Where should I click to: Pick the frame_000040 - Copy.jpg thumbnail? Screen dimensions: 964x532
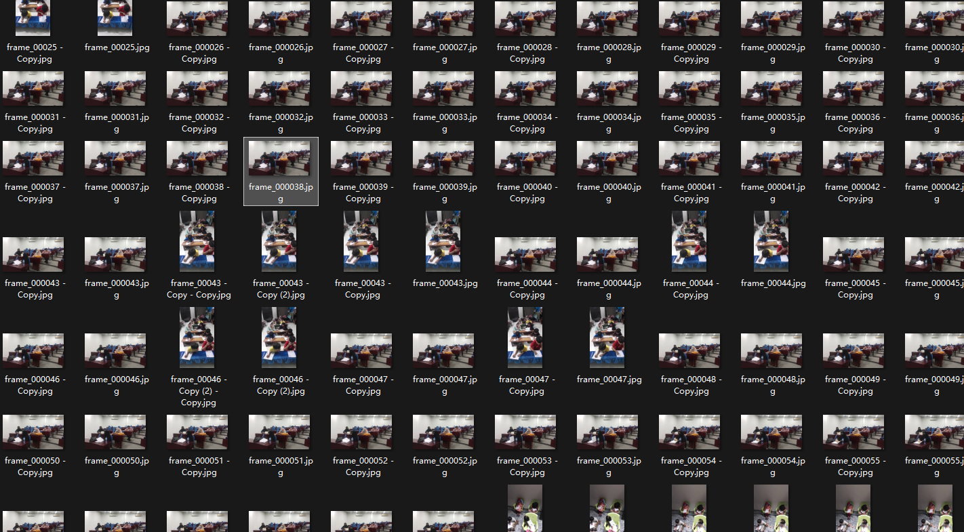click(x=525, y=158)
